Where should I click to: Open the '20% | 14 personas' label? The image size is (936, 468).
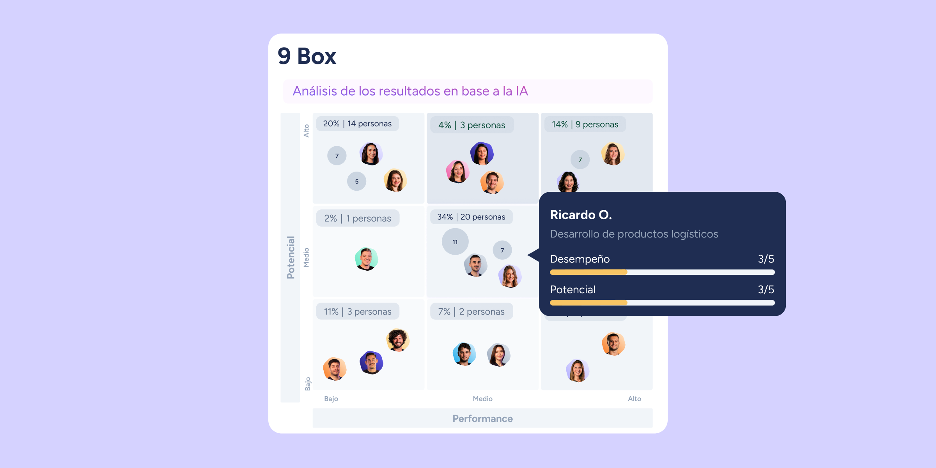pyautogui.click(x=357, y=124)
